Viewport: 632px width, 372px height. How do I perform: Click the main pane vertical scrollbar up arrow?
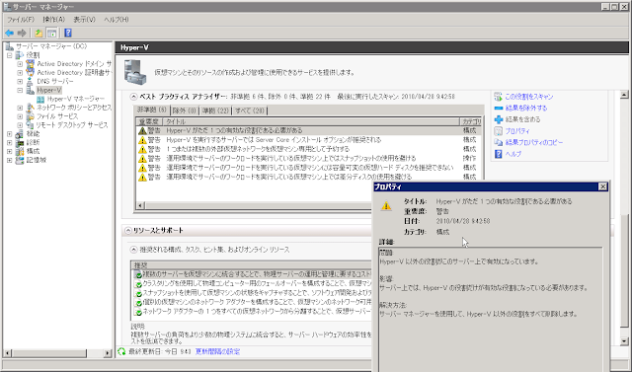[x=624, y=95]
